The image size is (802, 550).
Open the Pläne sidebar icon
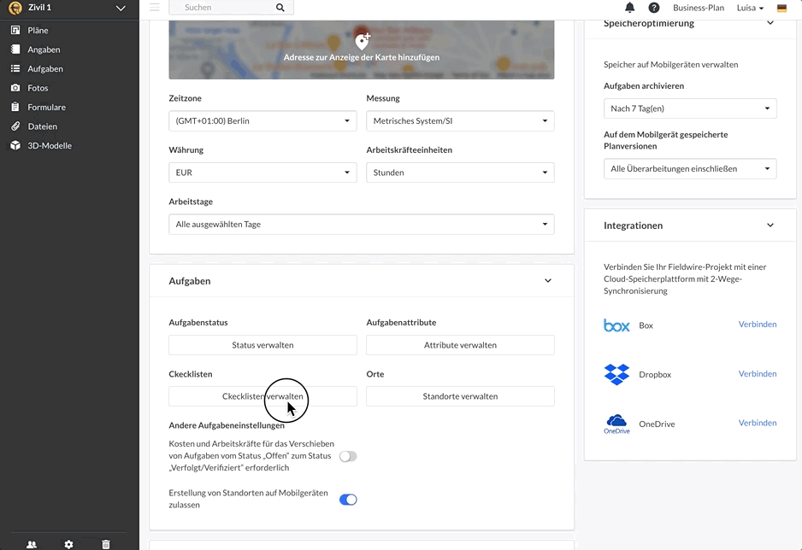15,30
